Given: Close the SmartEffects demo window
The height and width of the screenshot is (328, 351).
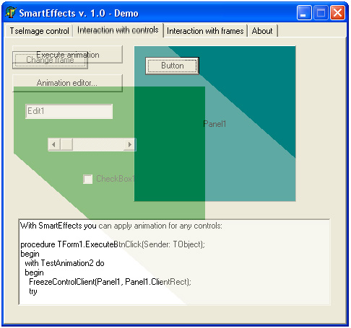Looking at the screenshot, I should click(x=337, y=13).
